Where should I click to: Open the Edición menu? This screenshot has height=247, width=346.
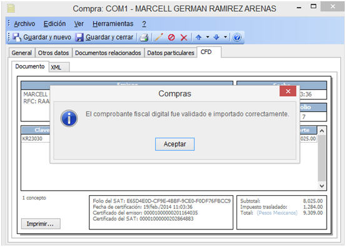coord(54,24)
